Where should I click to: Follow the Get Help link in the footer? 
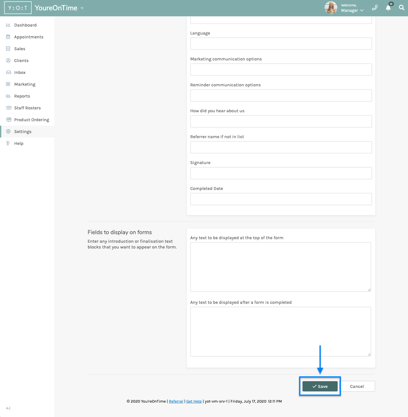point(194,401)
